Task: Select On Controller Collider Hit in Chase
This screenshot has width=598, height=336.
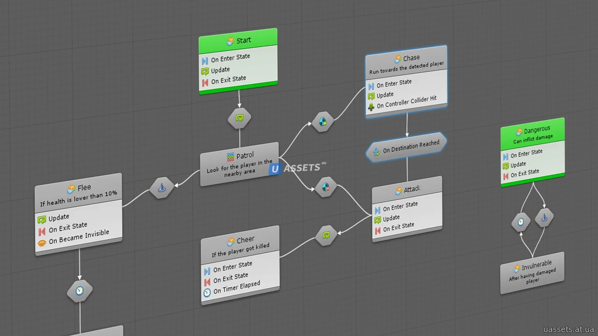Action: pos(402,103)
